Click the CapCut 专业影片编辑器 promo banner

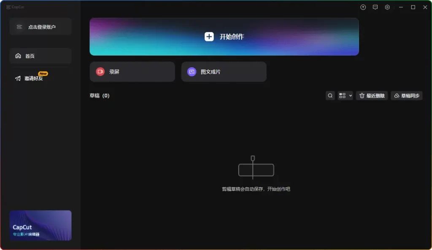point(40,225)
